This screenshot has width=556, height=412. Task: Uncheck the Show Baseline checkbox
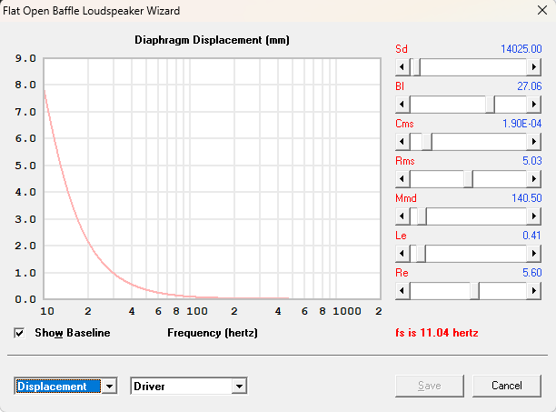point(19,333)
